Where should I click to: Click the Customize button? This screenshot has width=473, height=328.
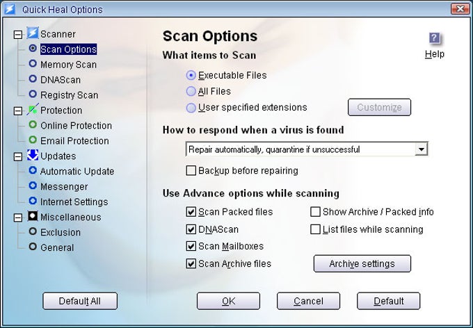coord(379,107)
